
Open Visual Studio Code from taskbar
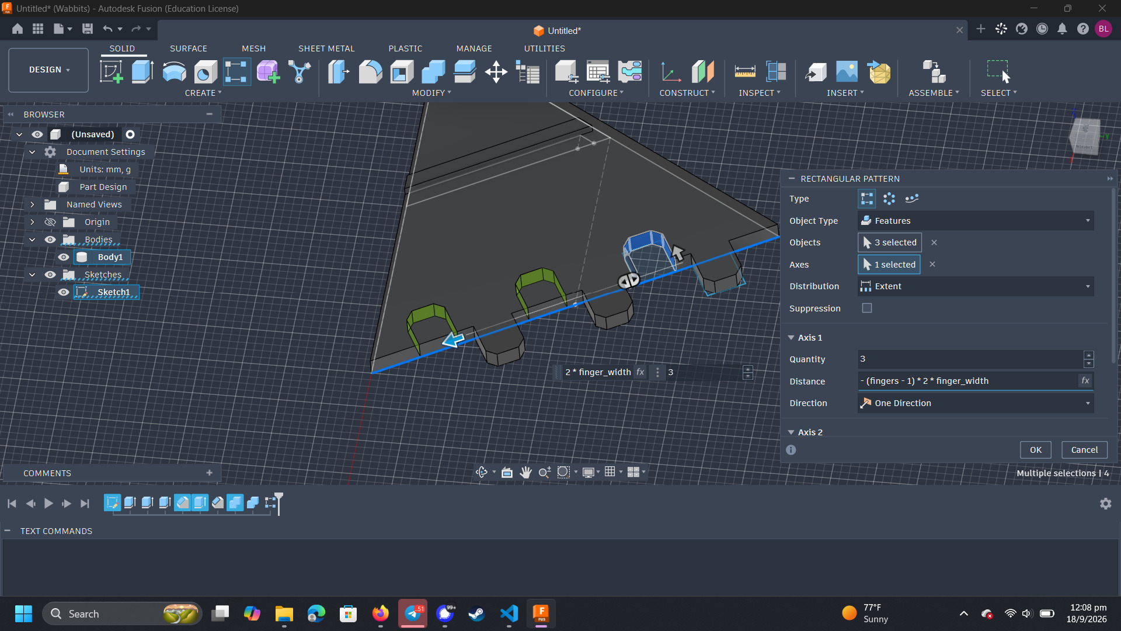pos(509,613)
